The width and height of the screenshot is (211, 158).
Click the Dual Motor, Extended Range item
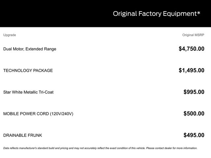(30, 49)
